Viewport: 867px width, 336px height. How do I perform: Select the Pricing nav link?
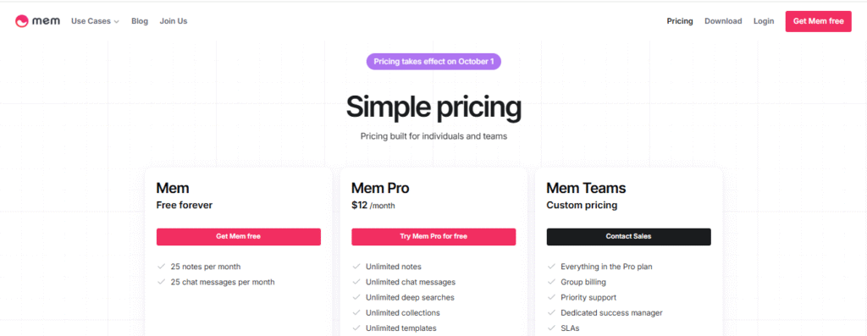[680, 21]
